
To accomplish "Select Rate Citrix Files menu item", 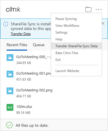I will [76, 53].
